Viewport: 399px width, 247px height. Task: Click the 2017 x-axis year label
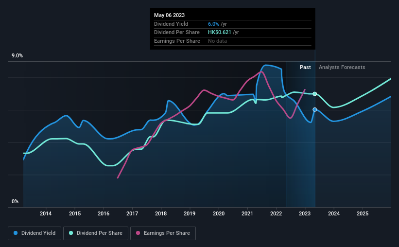pos(132,213)
